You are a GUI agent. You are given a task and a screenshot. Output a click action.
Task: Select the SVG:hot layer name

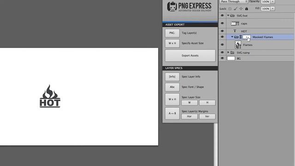pyautogui.click(x=242, y=16)
